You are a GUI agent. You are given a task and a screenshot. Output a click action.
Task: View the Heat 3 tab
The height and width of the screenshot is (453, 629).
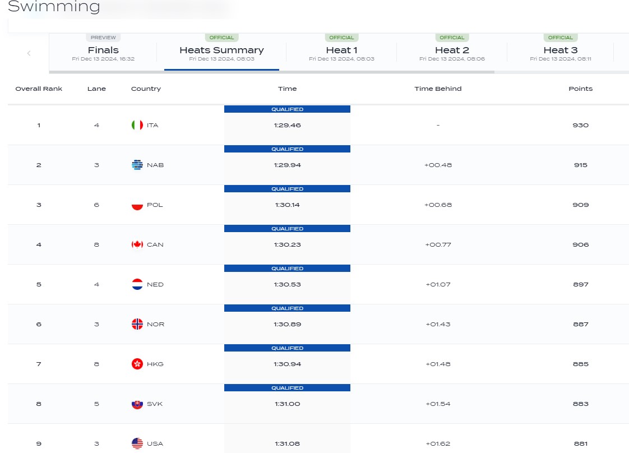coord(560,50)
